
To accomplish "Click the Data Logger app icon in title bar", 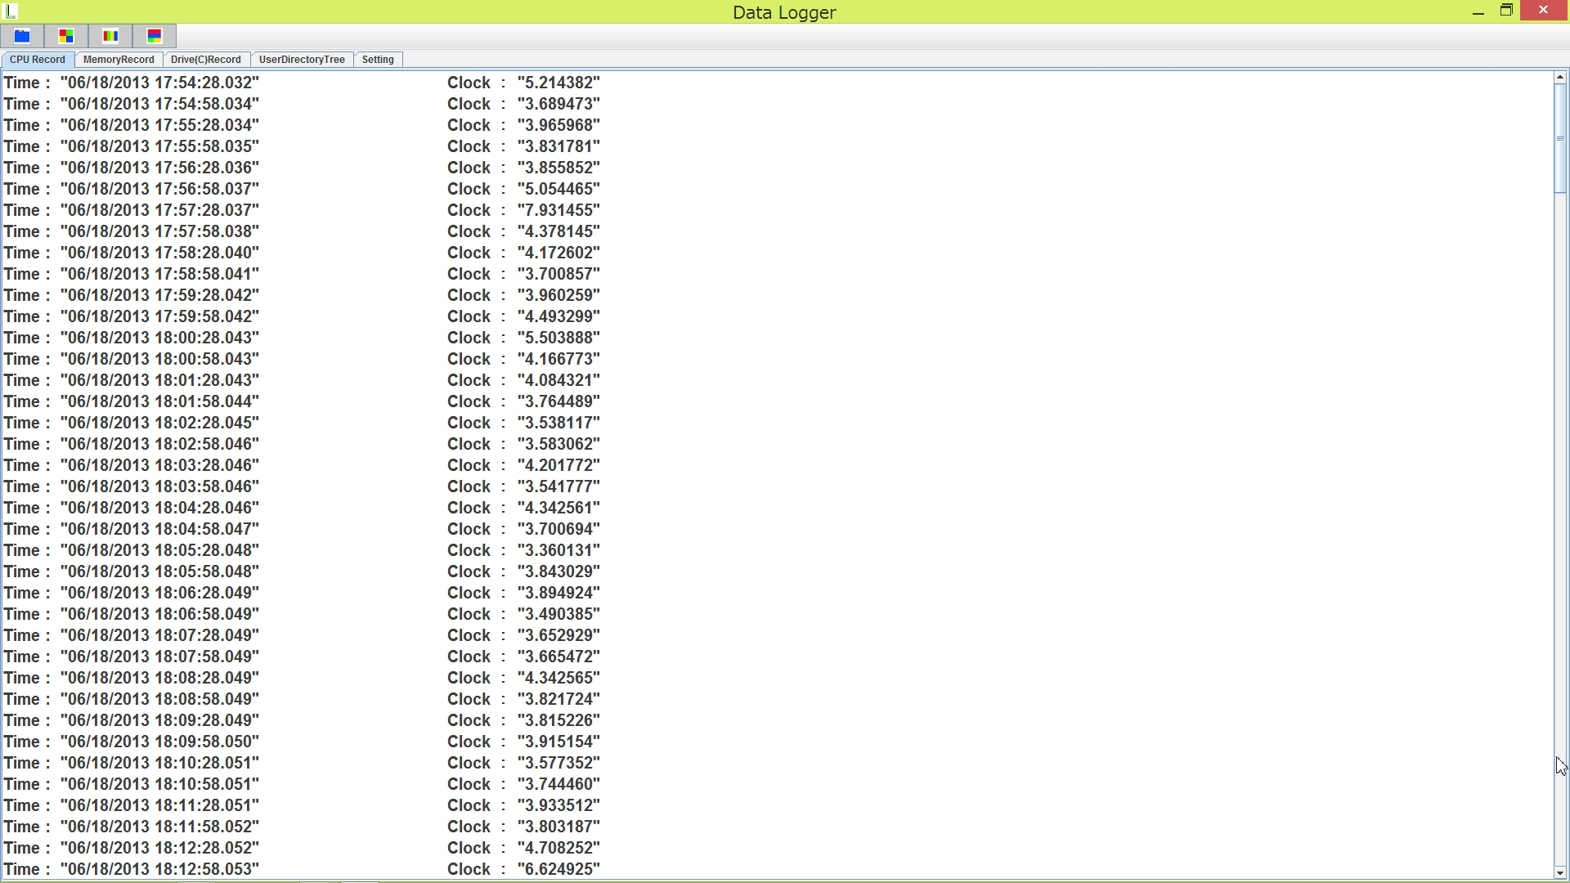I will pos(11,11).
